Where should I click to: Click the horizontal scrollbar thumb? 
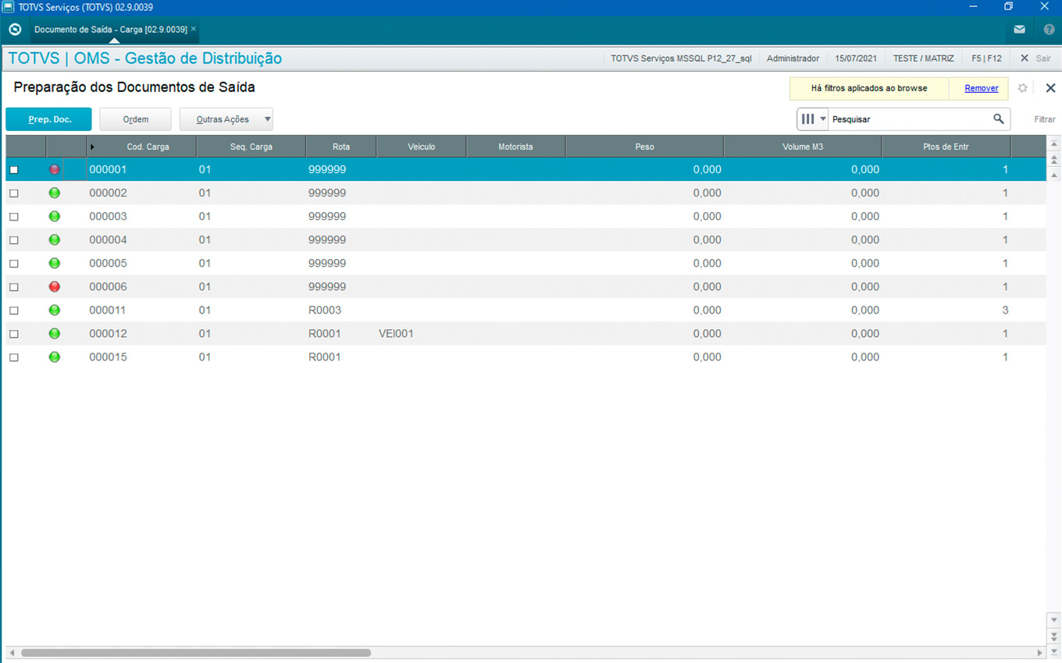click(195, 653)
